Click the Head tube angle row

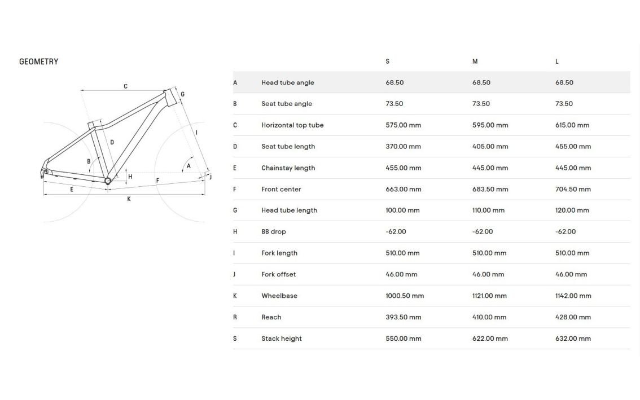point(431,82)
